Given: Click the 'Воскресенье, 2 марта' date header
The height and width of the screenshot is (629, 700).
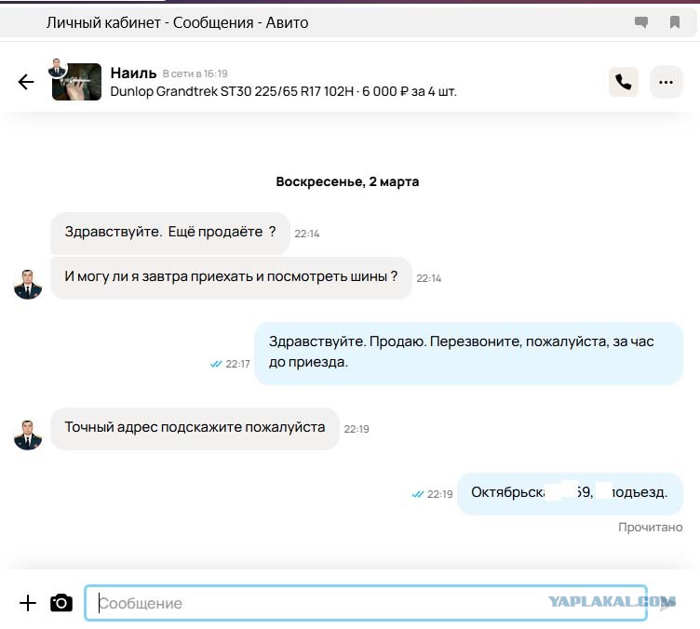Looking at the screenshot, I should [347, 181].
